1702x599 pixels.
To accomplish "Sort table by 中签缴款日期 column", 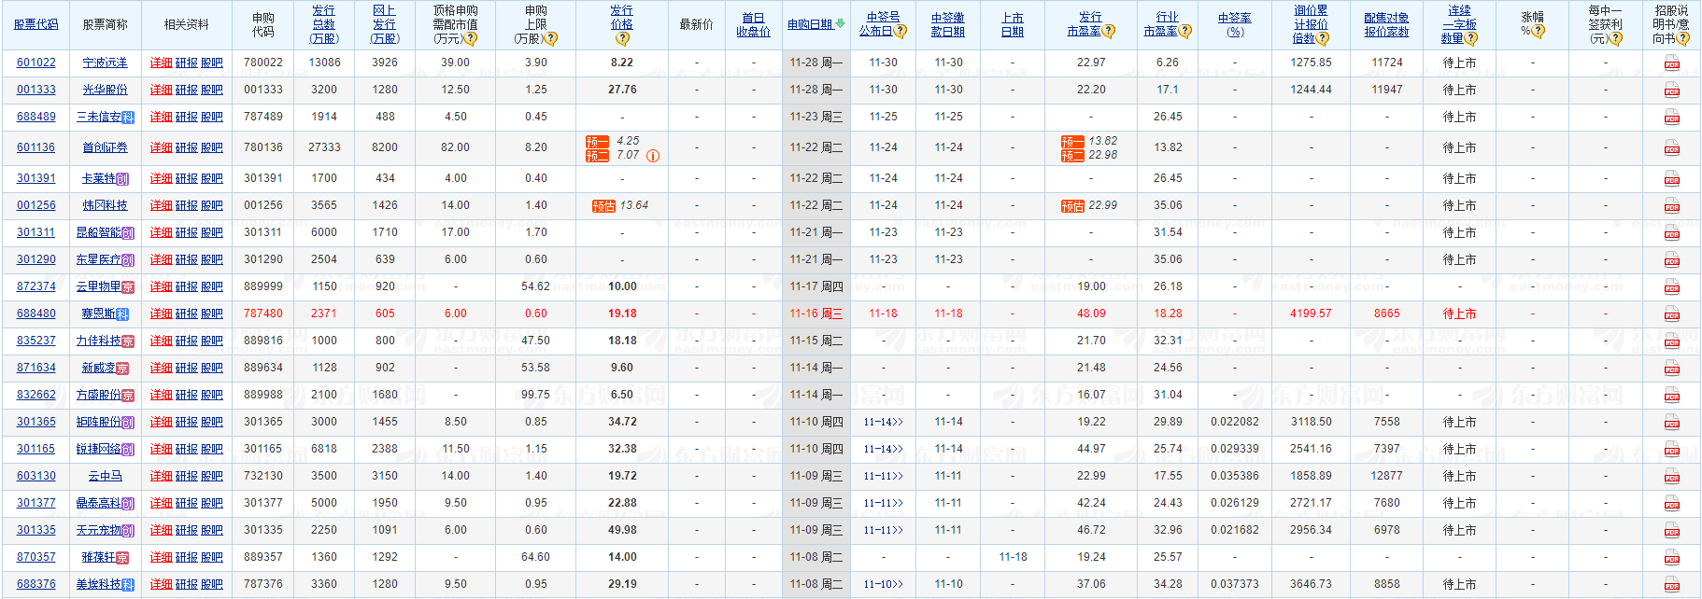I will [948, 24].
